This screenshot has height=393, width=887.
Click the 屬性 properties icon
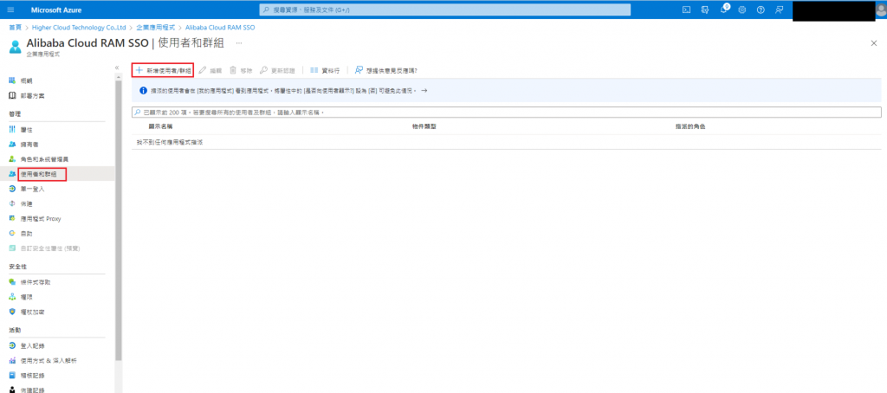pos(12,130)
